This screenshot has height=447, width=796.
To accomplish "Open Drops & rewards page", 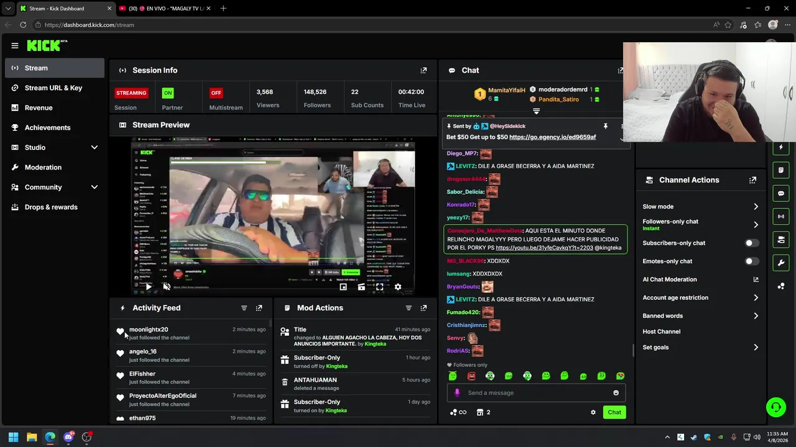I will coord(55,207).
